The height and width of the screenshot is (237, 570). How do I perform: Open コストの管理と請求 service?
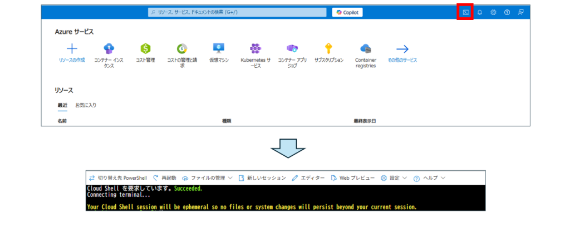(182, 56)
